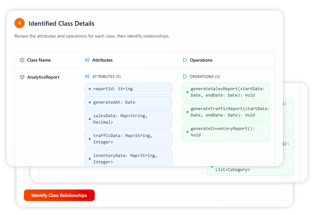Image resolution: width=315 pixels, height=215 pixels.
Task: Click the blue bullet of reportId attribute
Action: point(90,89)
